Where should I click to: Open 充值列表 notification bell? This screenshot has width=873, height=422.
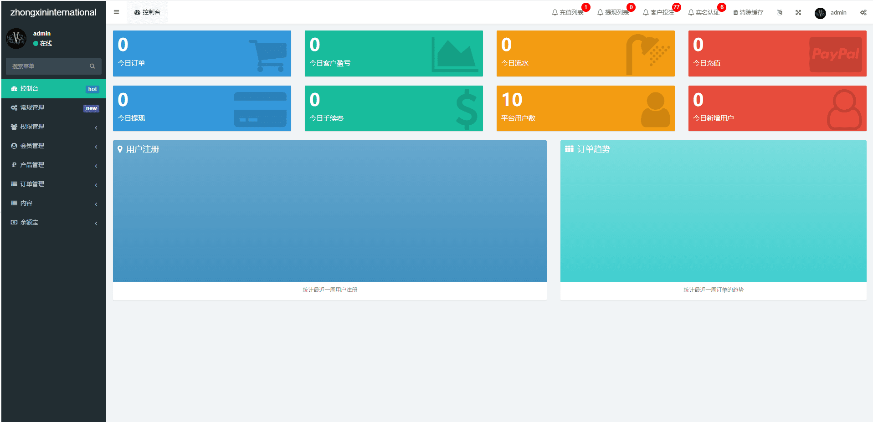[568, 12]
